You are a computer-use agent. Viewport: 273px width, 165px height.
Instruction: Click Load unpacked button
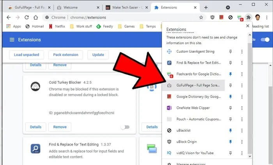[27, 55]
